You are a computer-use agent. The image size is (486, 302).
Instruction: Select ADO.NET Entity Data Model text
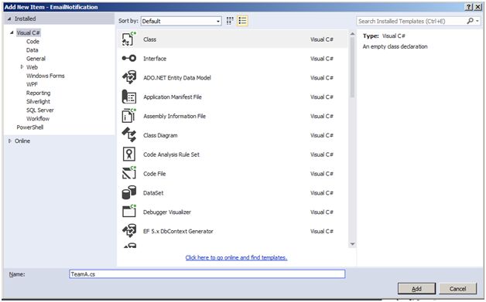(177, 78)
